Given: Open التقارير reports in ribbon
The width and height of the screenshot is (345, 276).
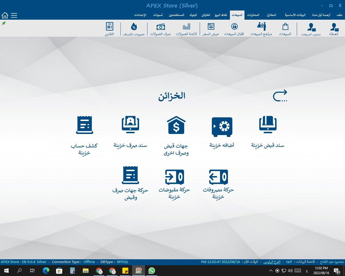Looking at the screenshot, I should (x=109, y=29).
